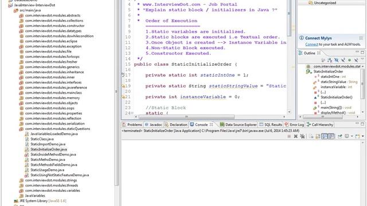
Task: Close the Console tab
Action: (x=211, y=125)
